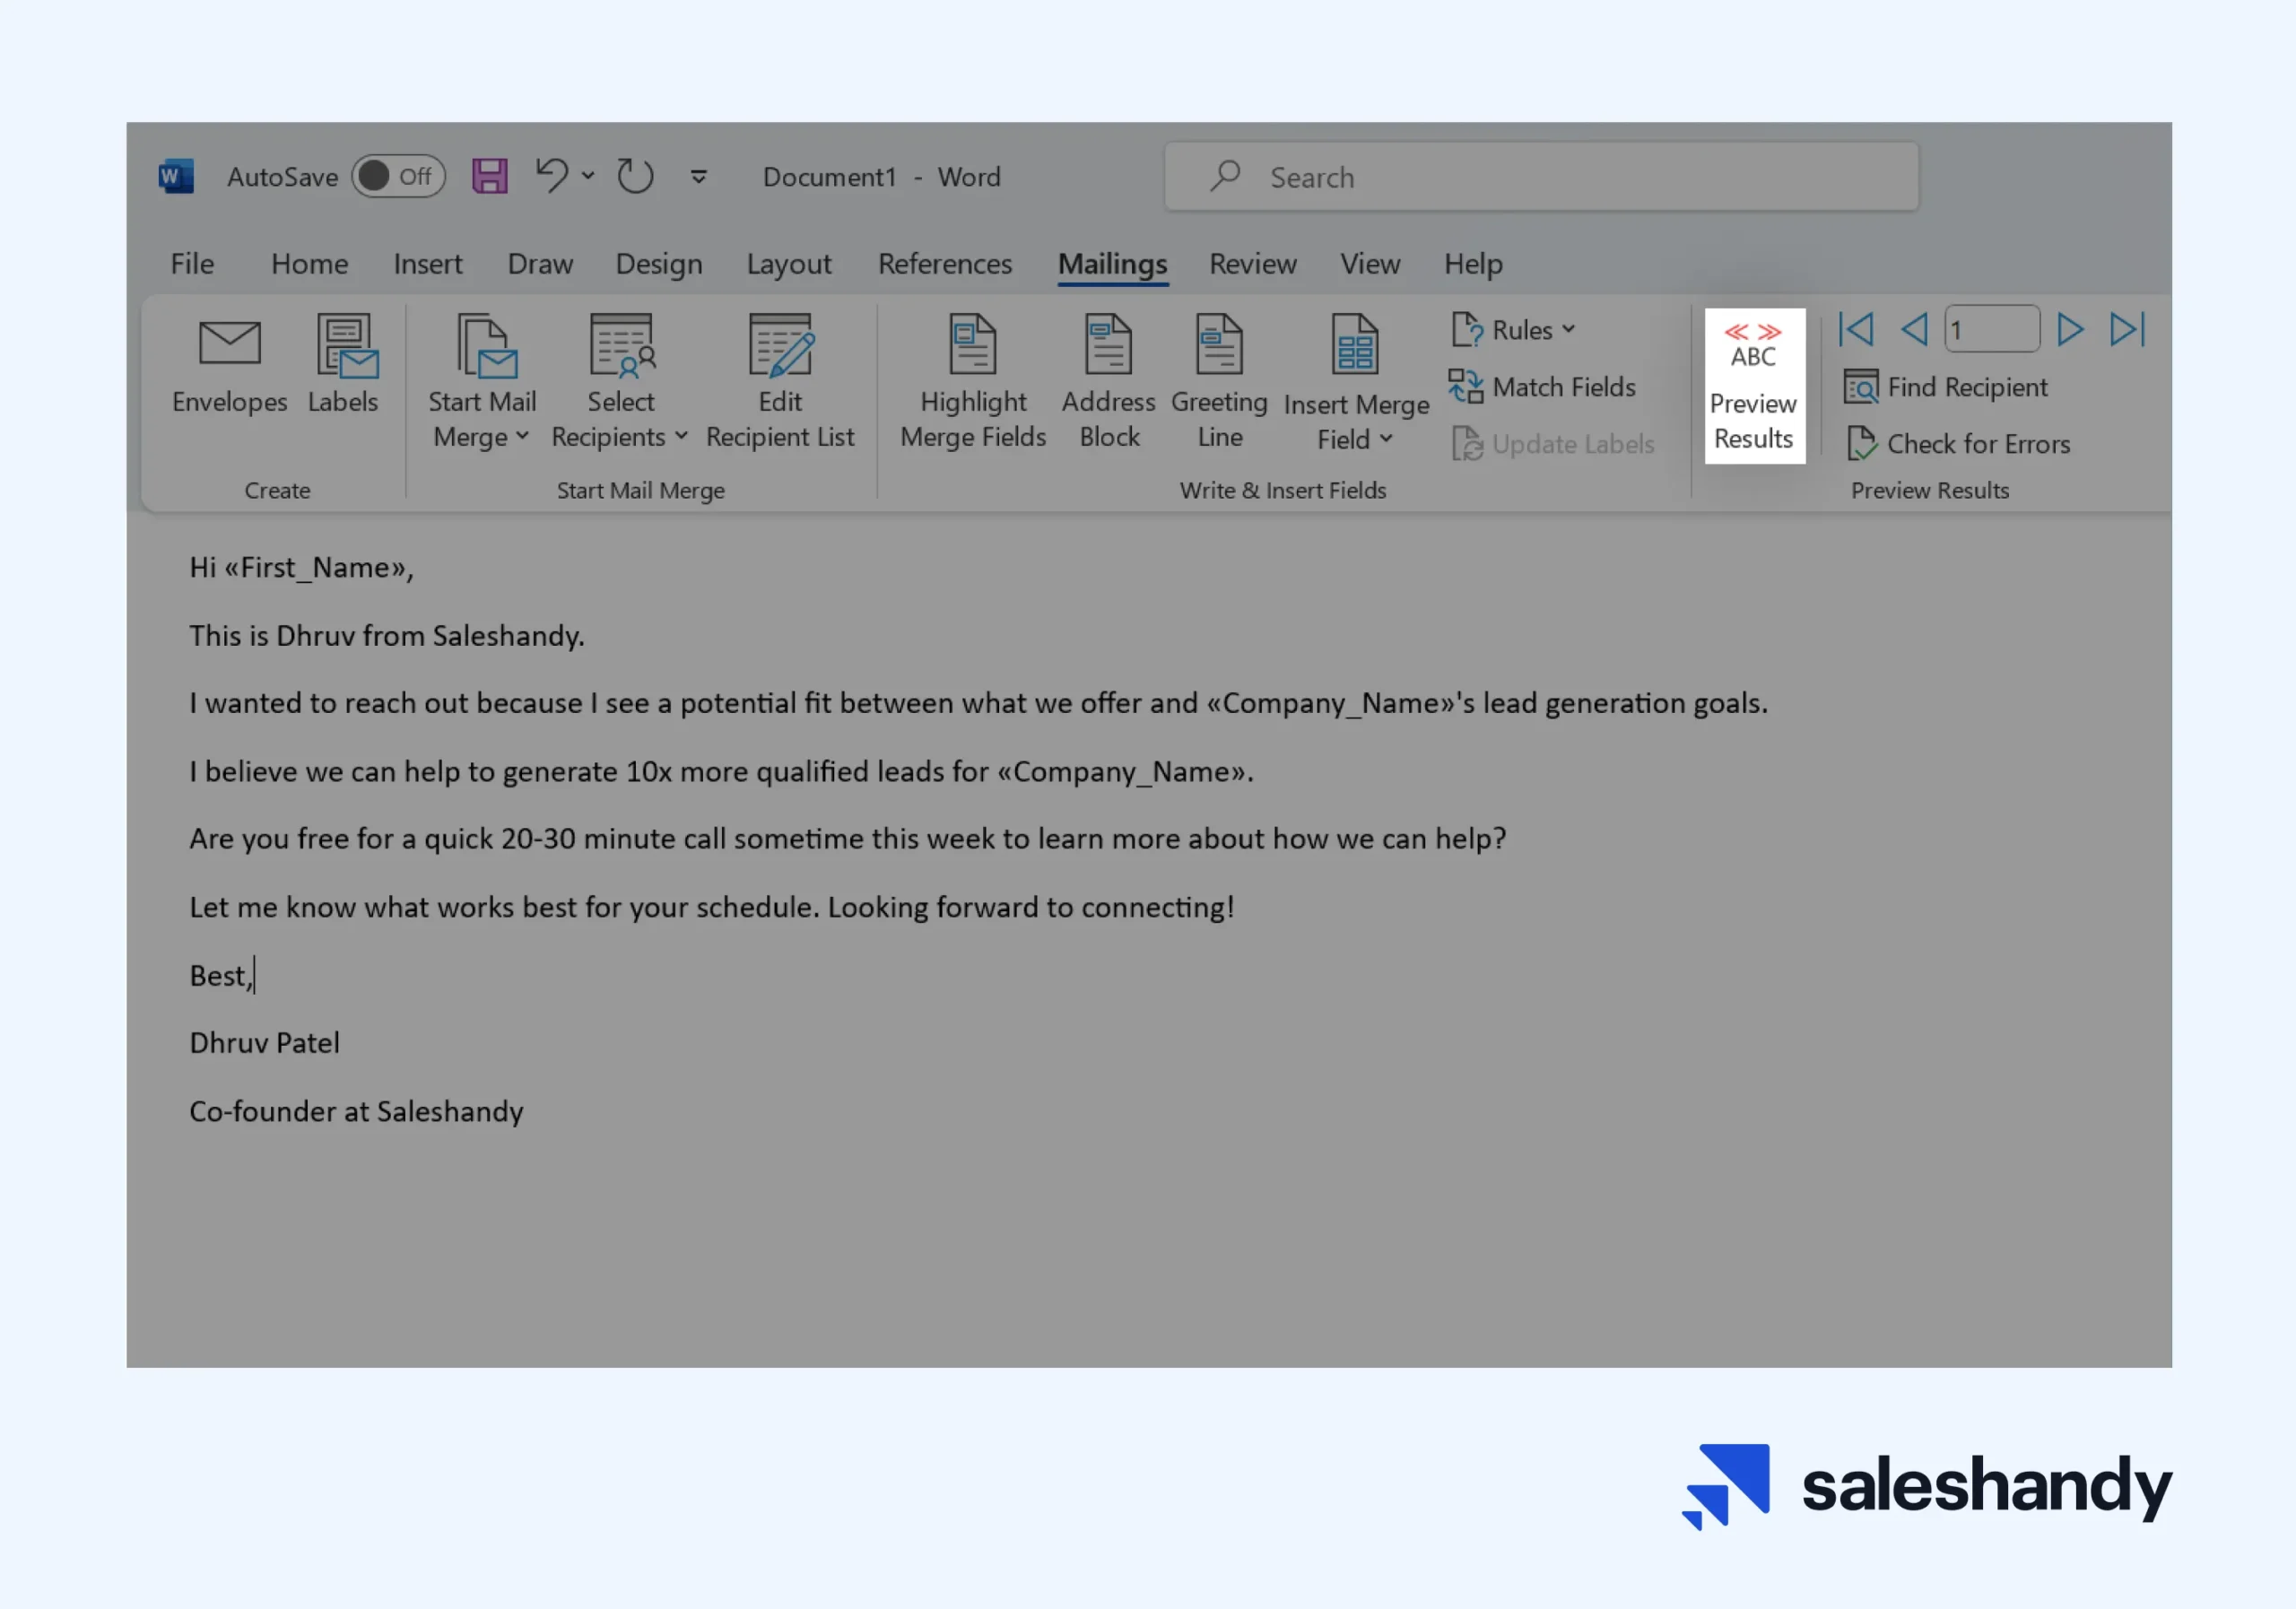
Task: Switch to the Insert tab
Action: tap(427, 263)
